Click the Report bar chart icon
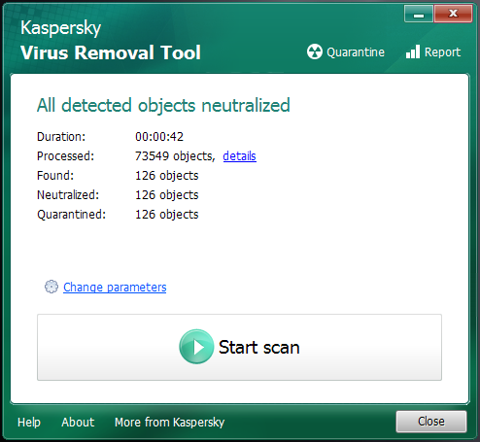The image size is (480, 442). click(413, 51)
